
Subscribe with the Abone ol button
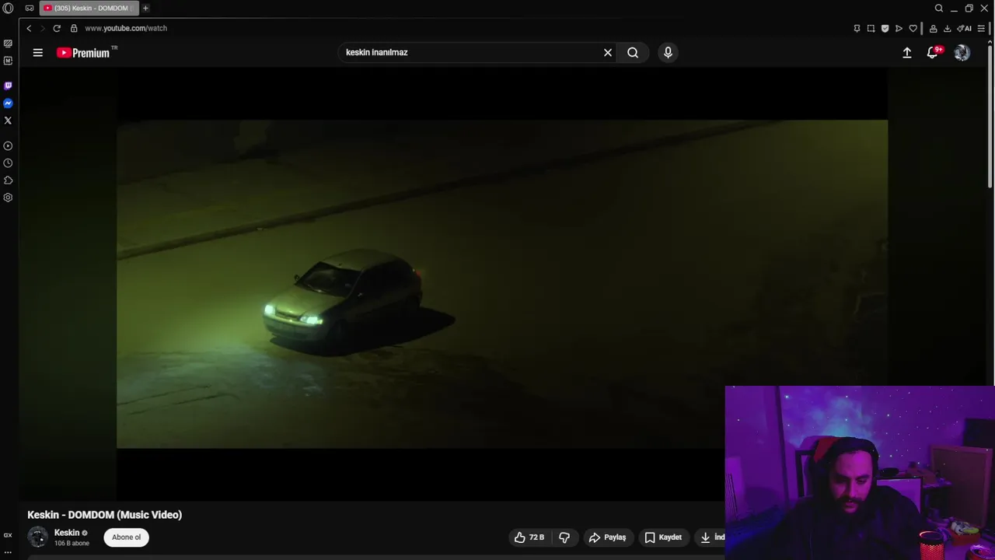(126, 537)
